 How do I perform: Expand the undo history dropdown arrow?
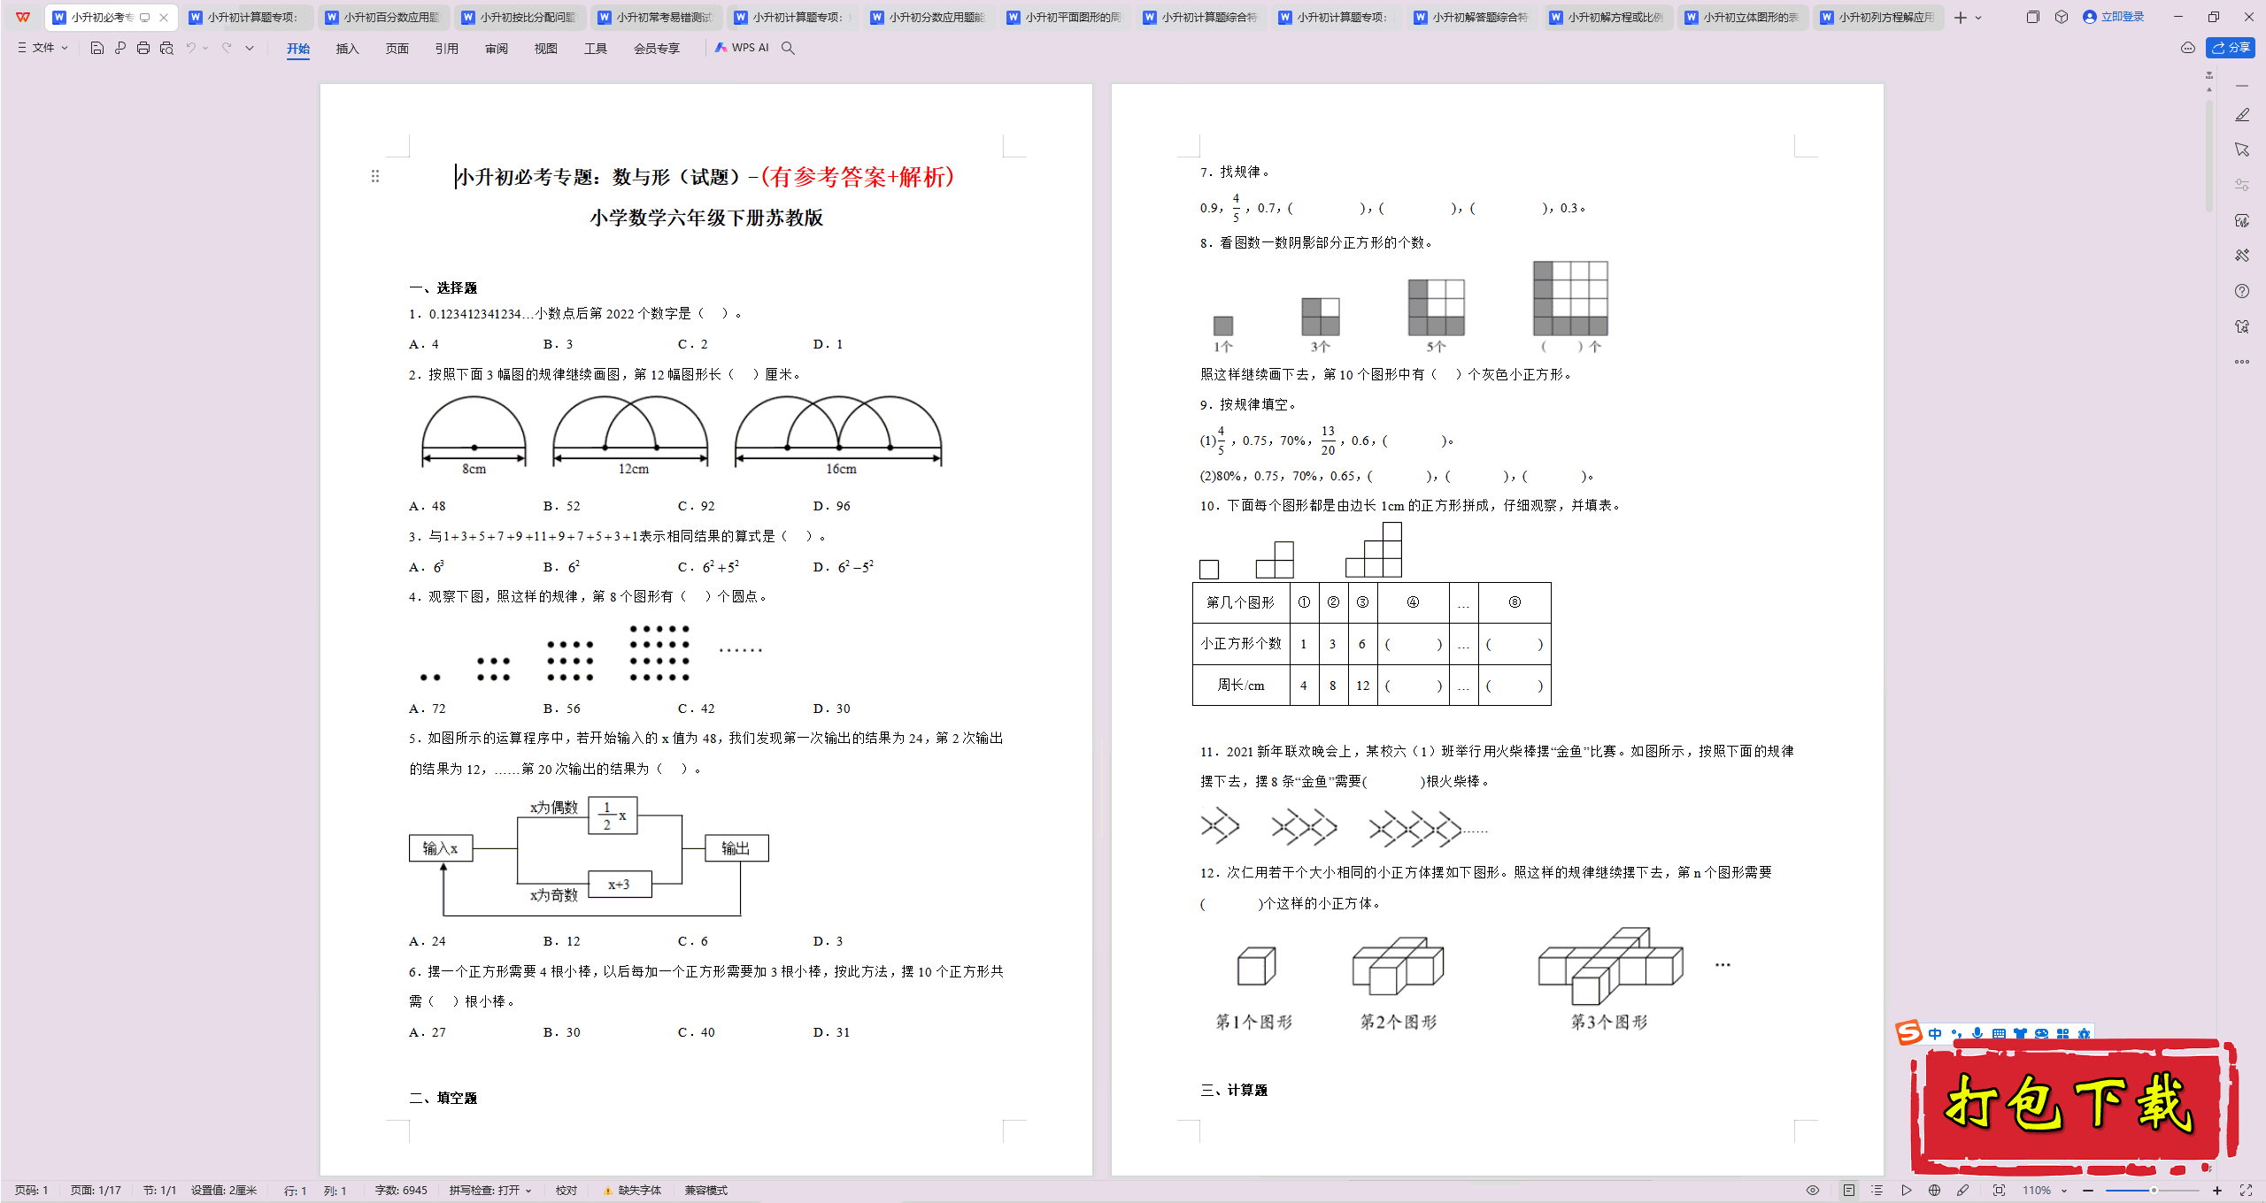pos(205,48)
